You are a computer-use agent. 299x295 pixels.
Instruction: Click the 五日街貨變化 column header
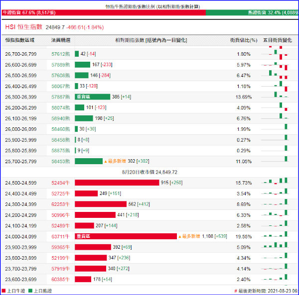point(278,40)
